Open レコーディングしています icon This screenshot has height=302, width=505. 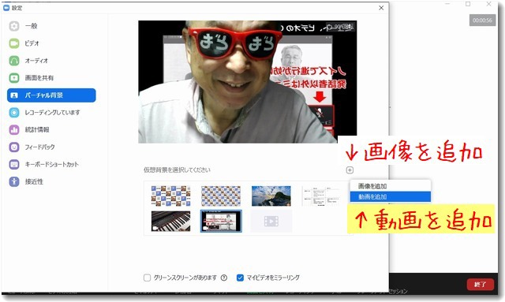click(x=14, y=113)
